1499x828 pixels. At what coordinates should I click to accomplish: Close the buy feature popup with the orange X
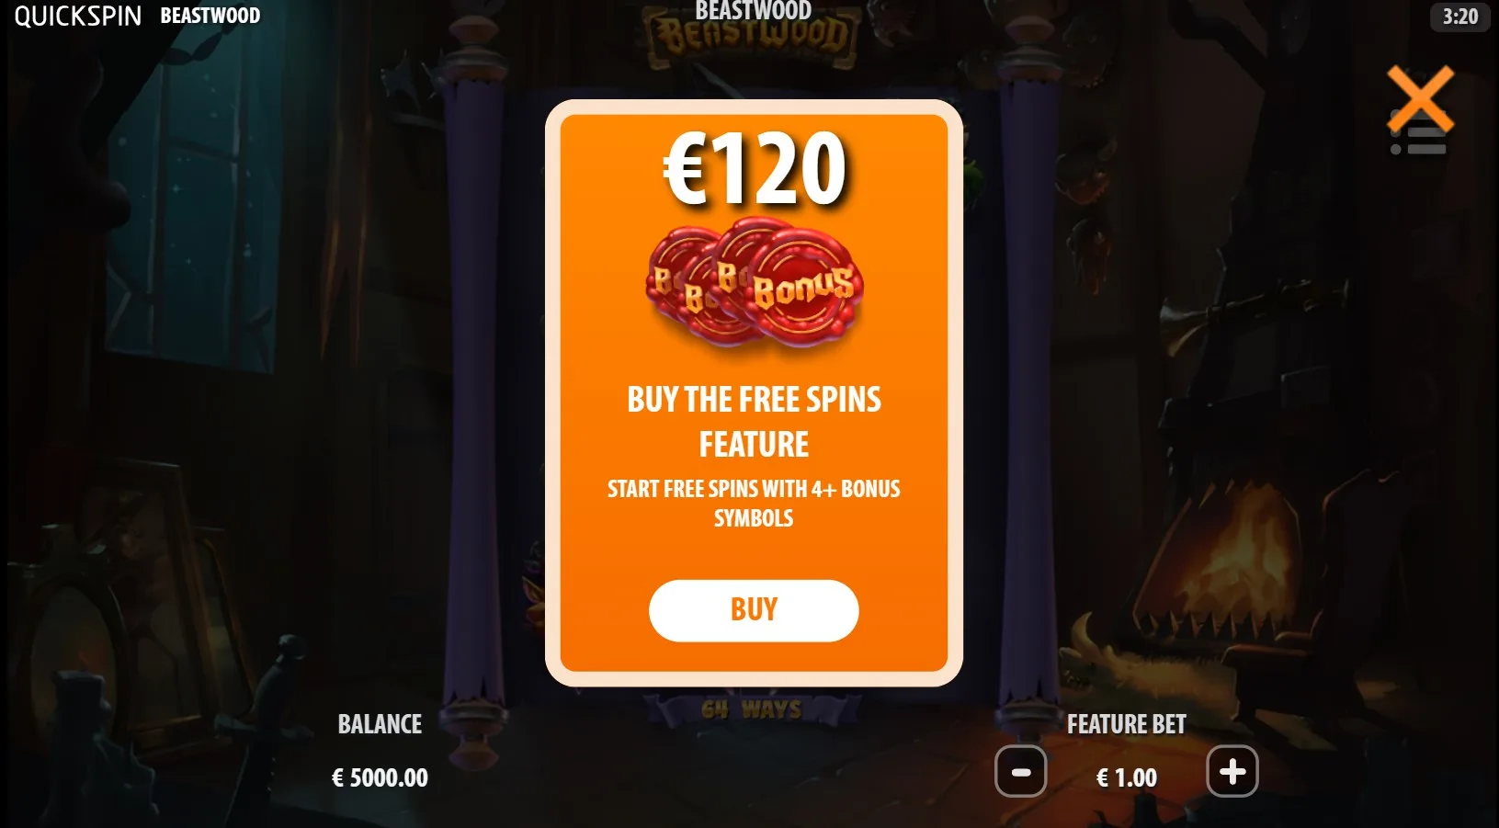point(1420,97)
